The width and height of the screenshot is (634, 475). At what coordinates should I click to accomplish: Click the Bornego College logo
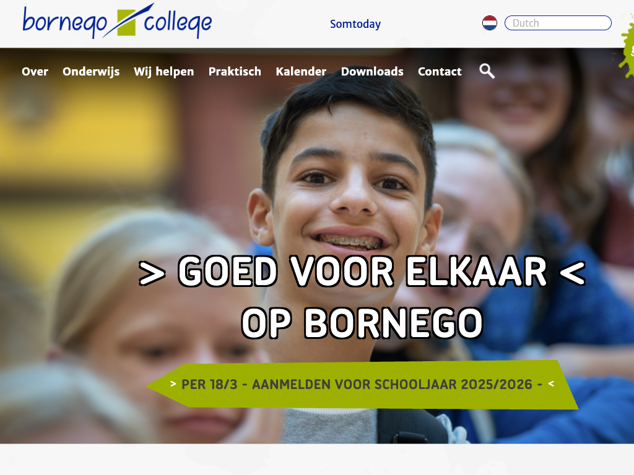117,21
